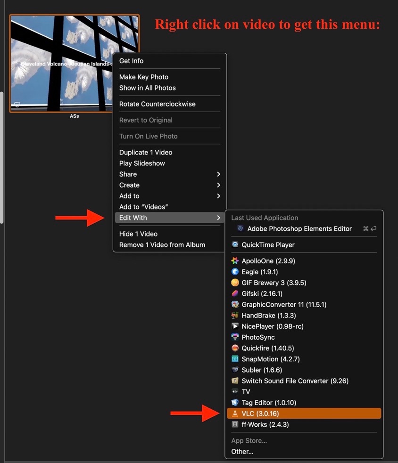Viewport: 398px width, 463px height.
Task: Select Hide 1 Video
Action: [x=138, y=234]
